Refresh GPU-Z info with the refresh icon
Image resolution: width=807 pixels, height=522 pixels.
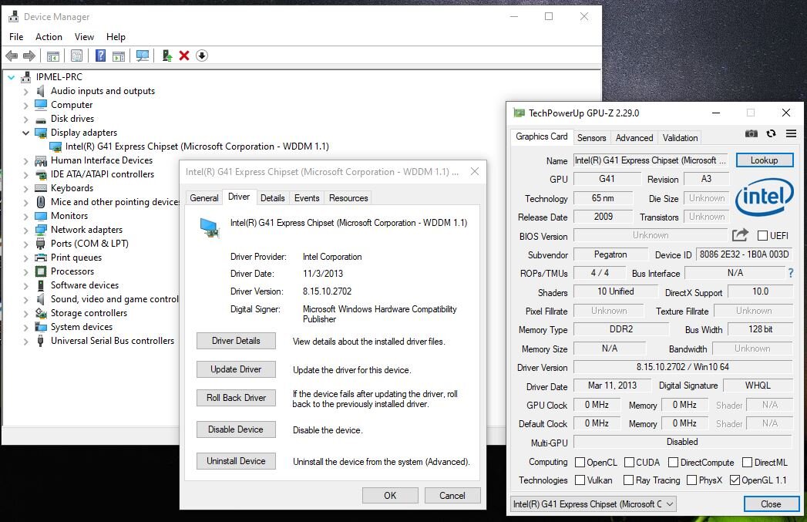771,134
